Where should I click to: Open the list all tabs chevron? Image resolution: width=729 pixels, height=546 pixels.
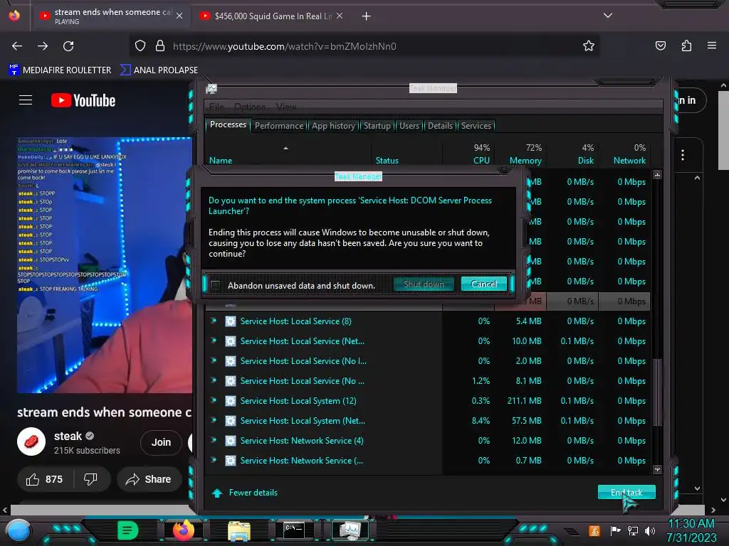pyautogui.click(x=608, y=16)
